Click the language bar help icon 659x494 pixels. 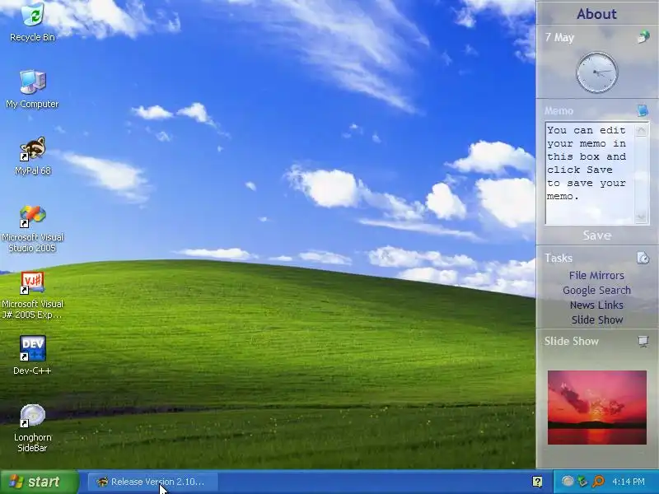[537, 482]
